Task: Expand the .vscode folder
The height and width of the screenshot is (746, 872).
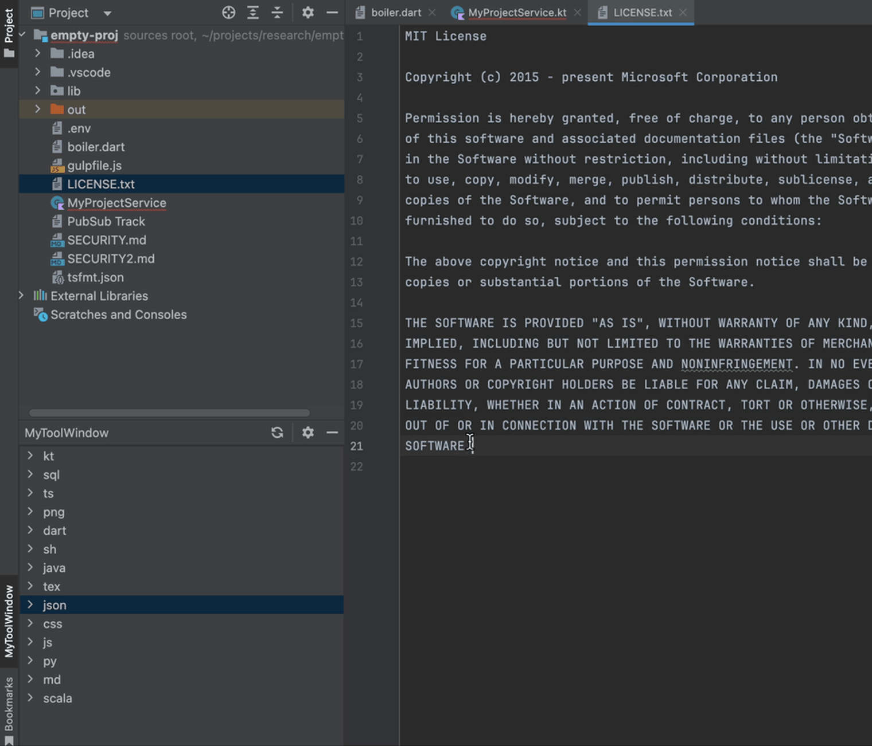Action: (x=38, y=72)
